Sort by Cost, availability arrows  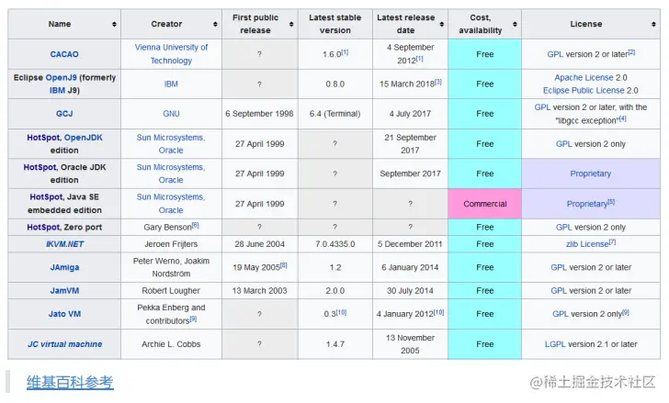tap(515, 24)
